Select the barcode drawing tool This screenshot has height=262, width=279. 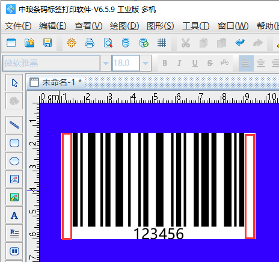[14, 251]
